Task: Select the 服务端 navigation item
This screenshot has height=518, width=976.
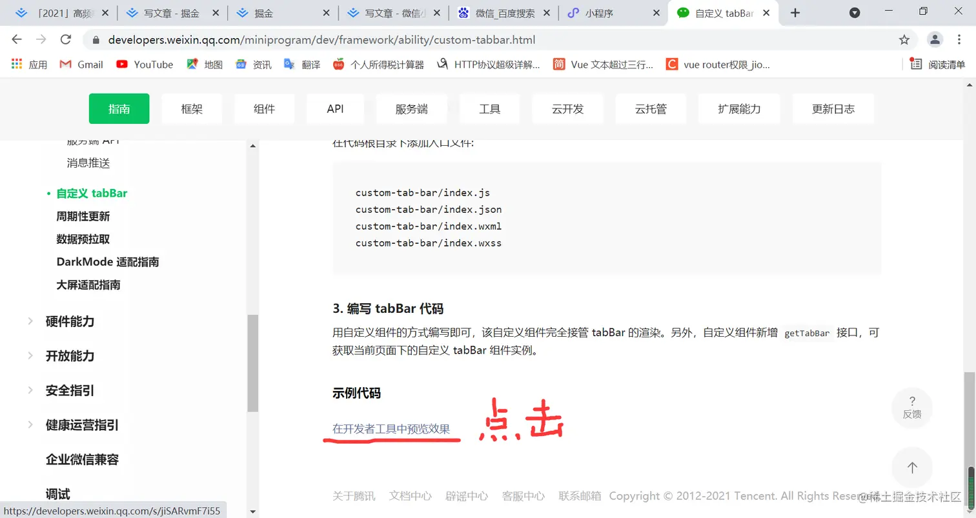Action: pos(412,108)
